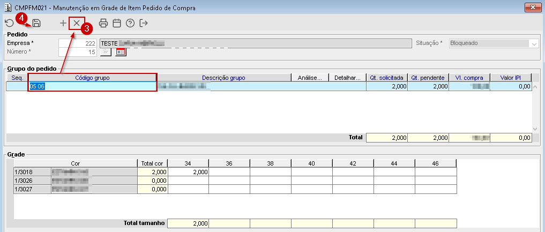
Task: Click the size 44 column header
Action: pyautogui.click(x=394, y=163)
